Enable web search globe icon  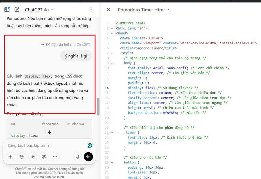click(x=22, y=157)
